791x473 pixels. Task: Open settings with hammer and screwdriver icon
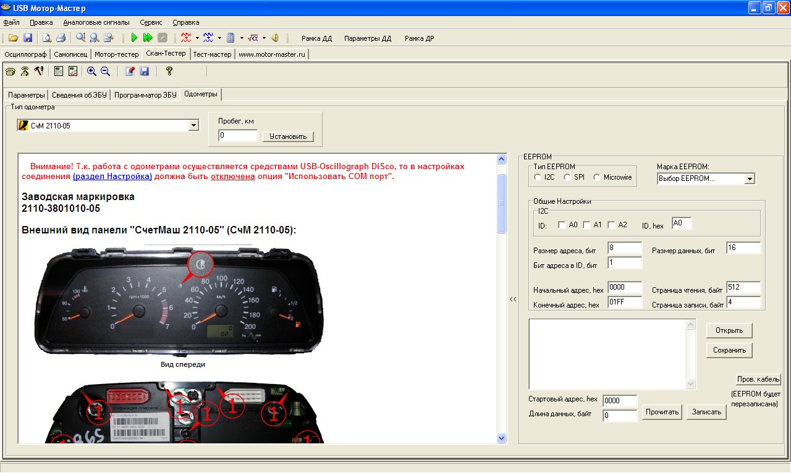(x=38, y=72)
